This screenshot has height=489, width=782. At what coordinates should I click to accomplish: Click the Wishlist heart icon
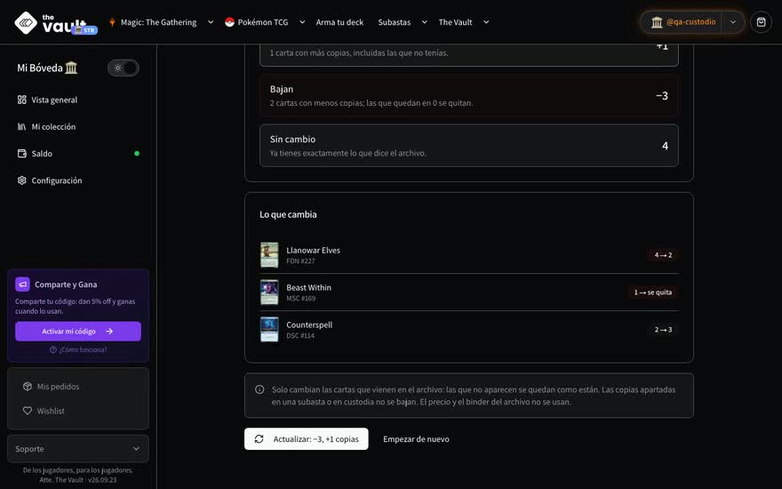tap(28, 411)
